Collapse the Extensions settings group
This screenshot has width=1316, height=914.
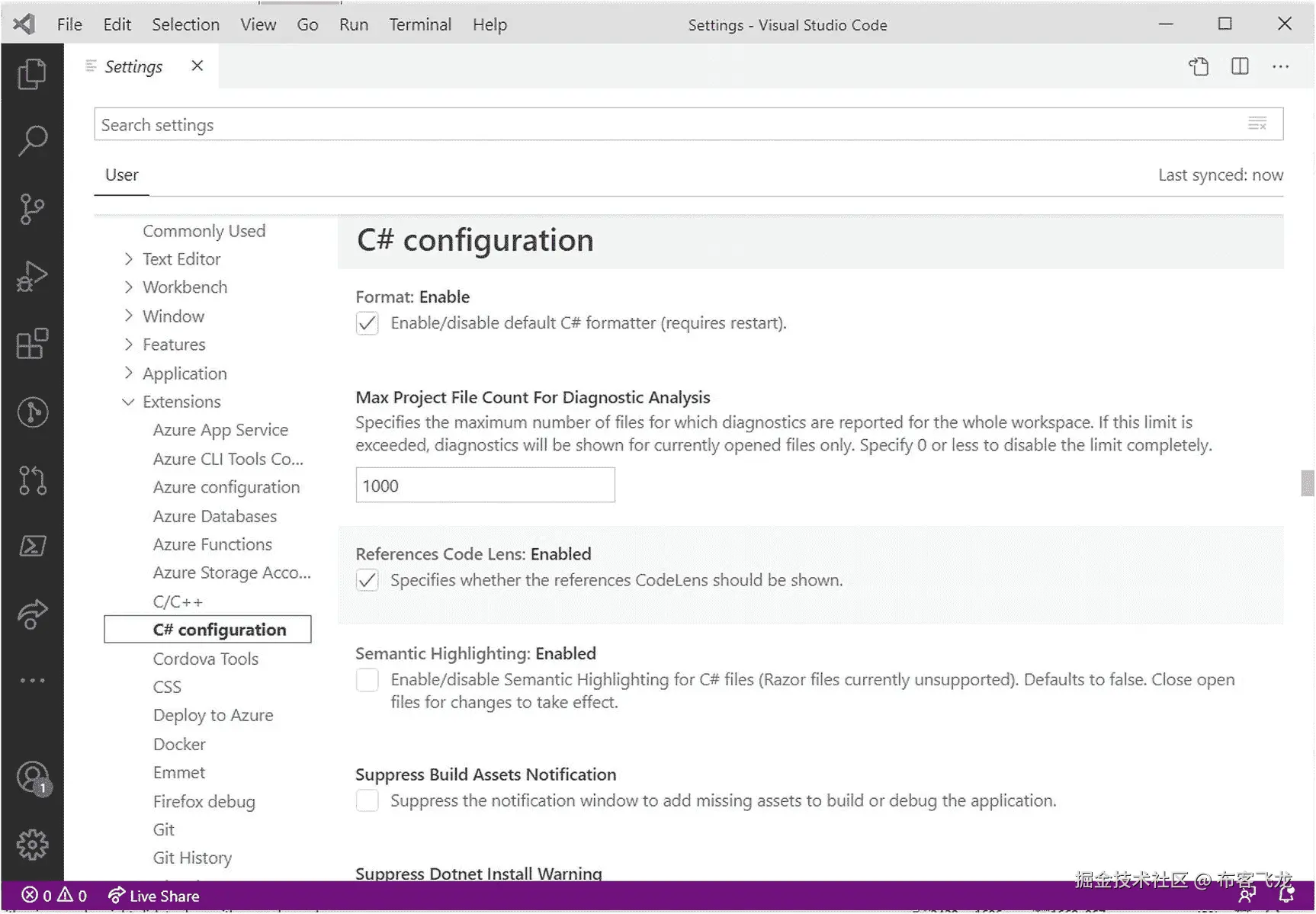coord(129,402)
